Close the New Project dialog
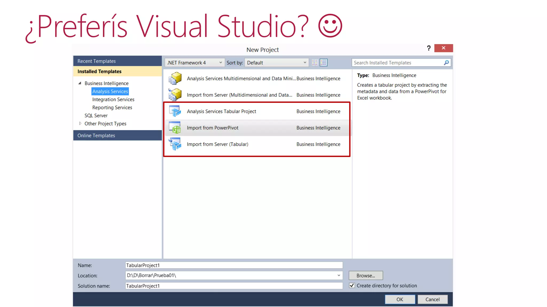 444,48
